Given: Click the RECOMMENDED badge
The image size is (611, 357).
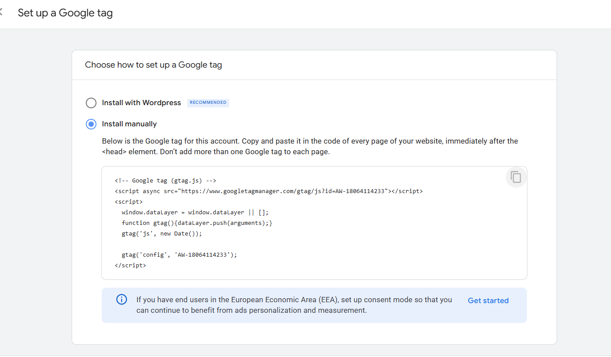Looking at the screenshot, I should coord(208,103).
